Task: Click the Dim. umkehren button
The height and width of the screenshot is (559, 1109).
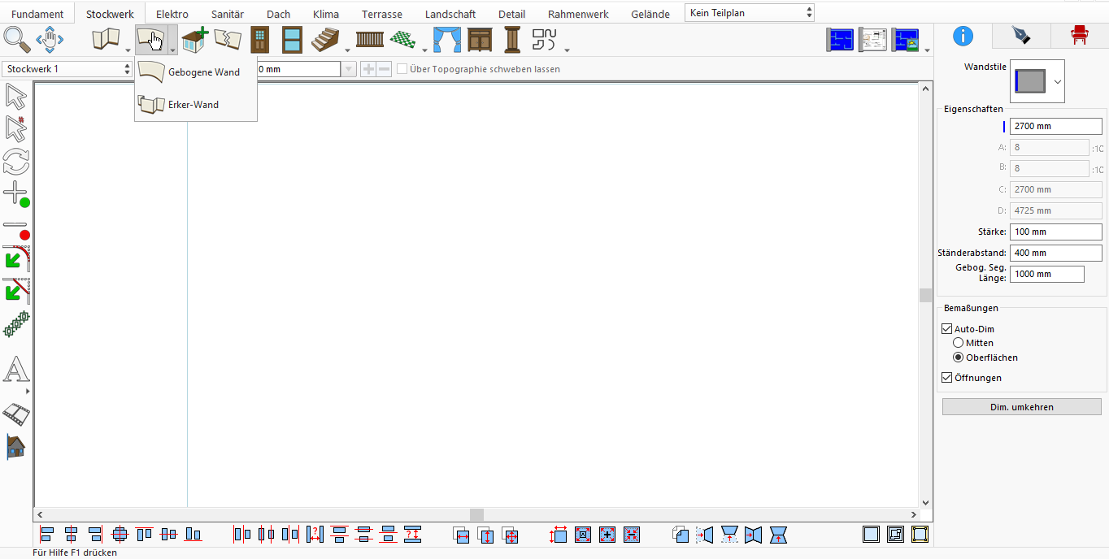Action: click(1022, 407)
